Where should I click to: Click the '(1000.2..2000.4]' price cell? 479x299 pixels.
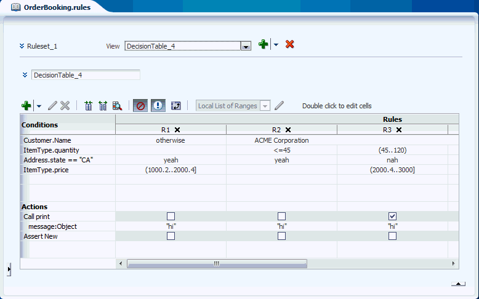[171, 170]
